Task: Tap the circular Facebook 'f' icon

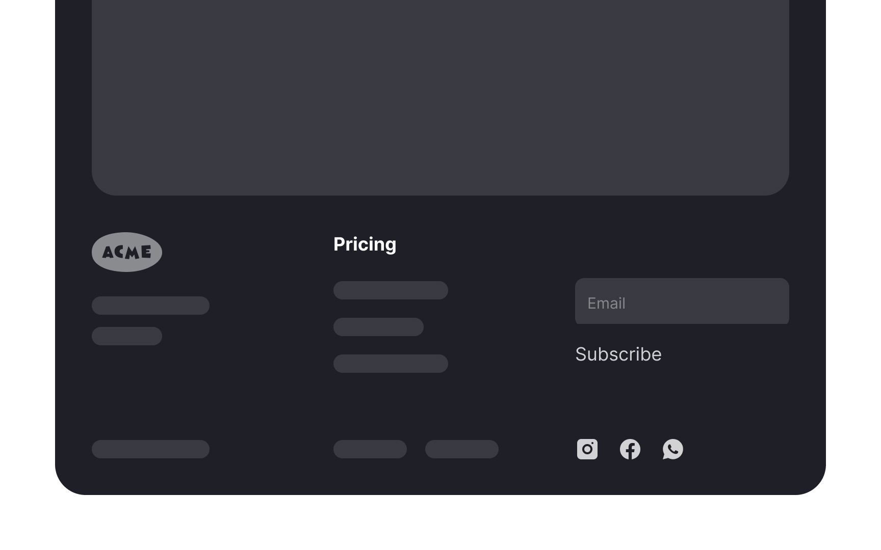Action: point(630,449)
